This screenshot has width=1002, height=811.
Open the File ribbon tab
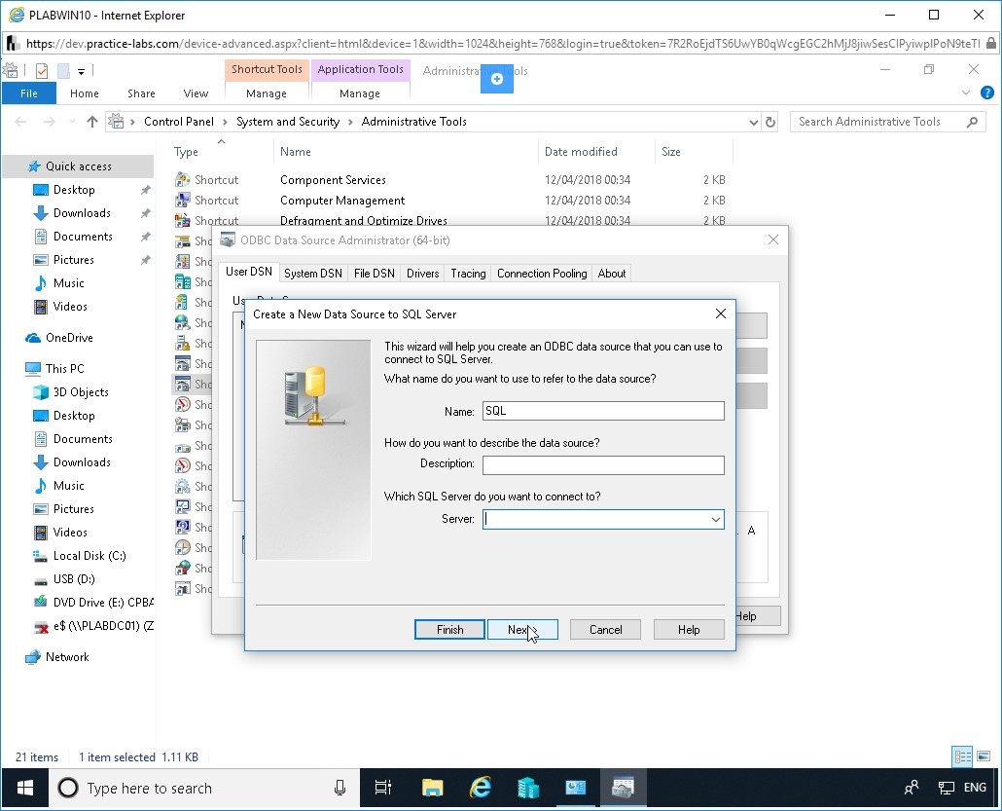click(29, 93)
